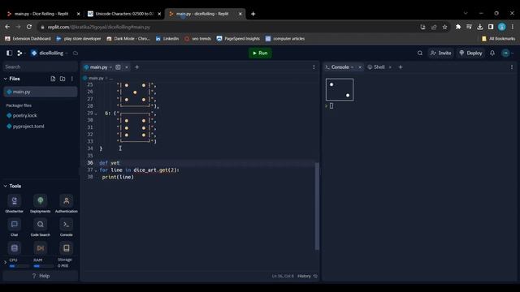Open a new browser tab

pos(253,14)
